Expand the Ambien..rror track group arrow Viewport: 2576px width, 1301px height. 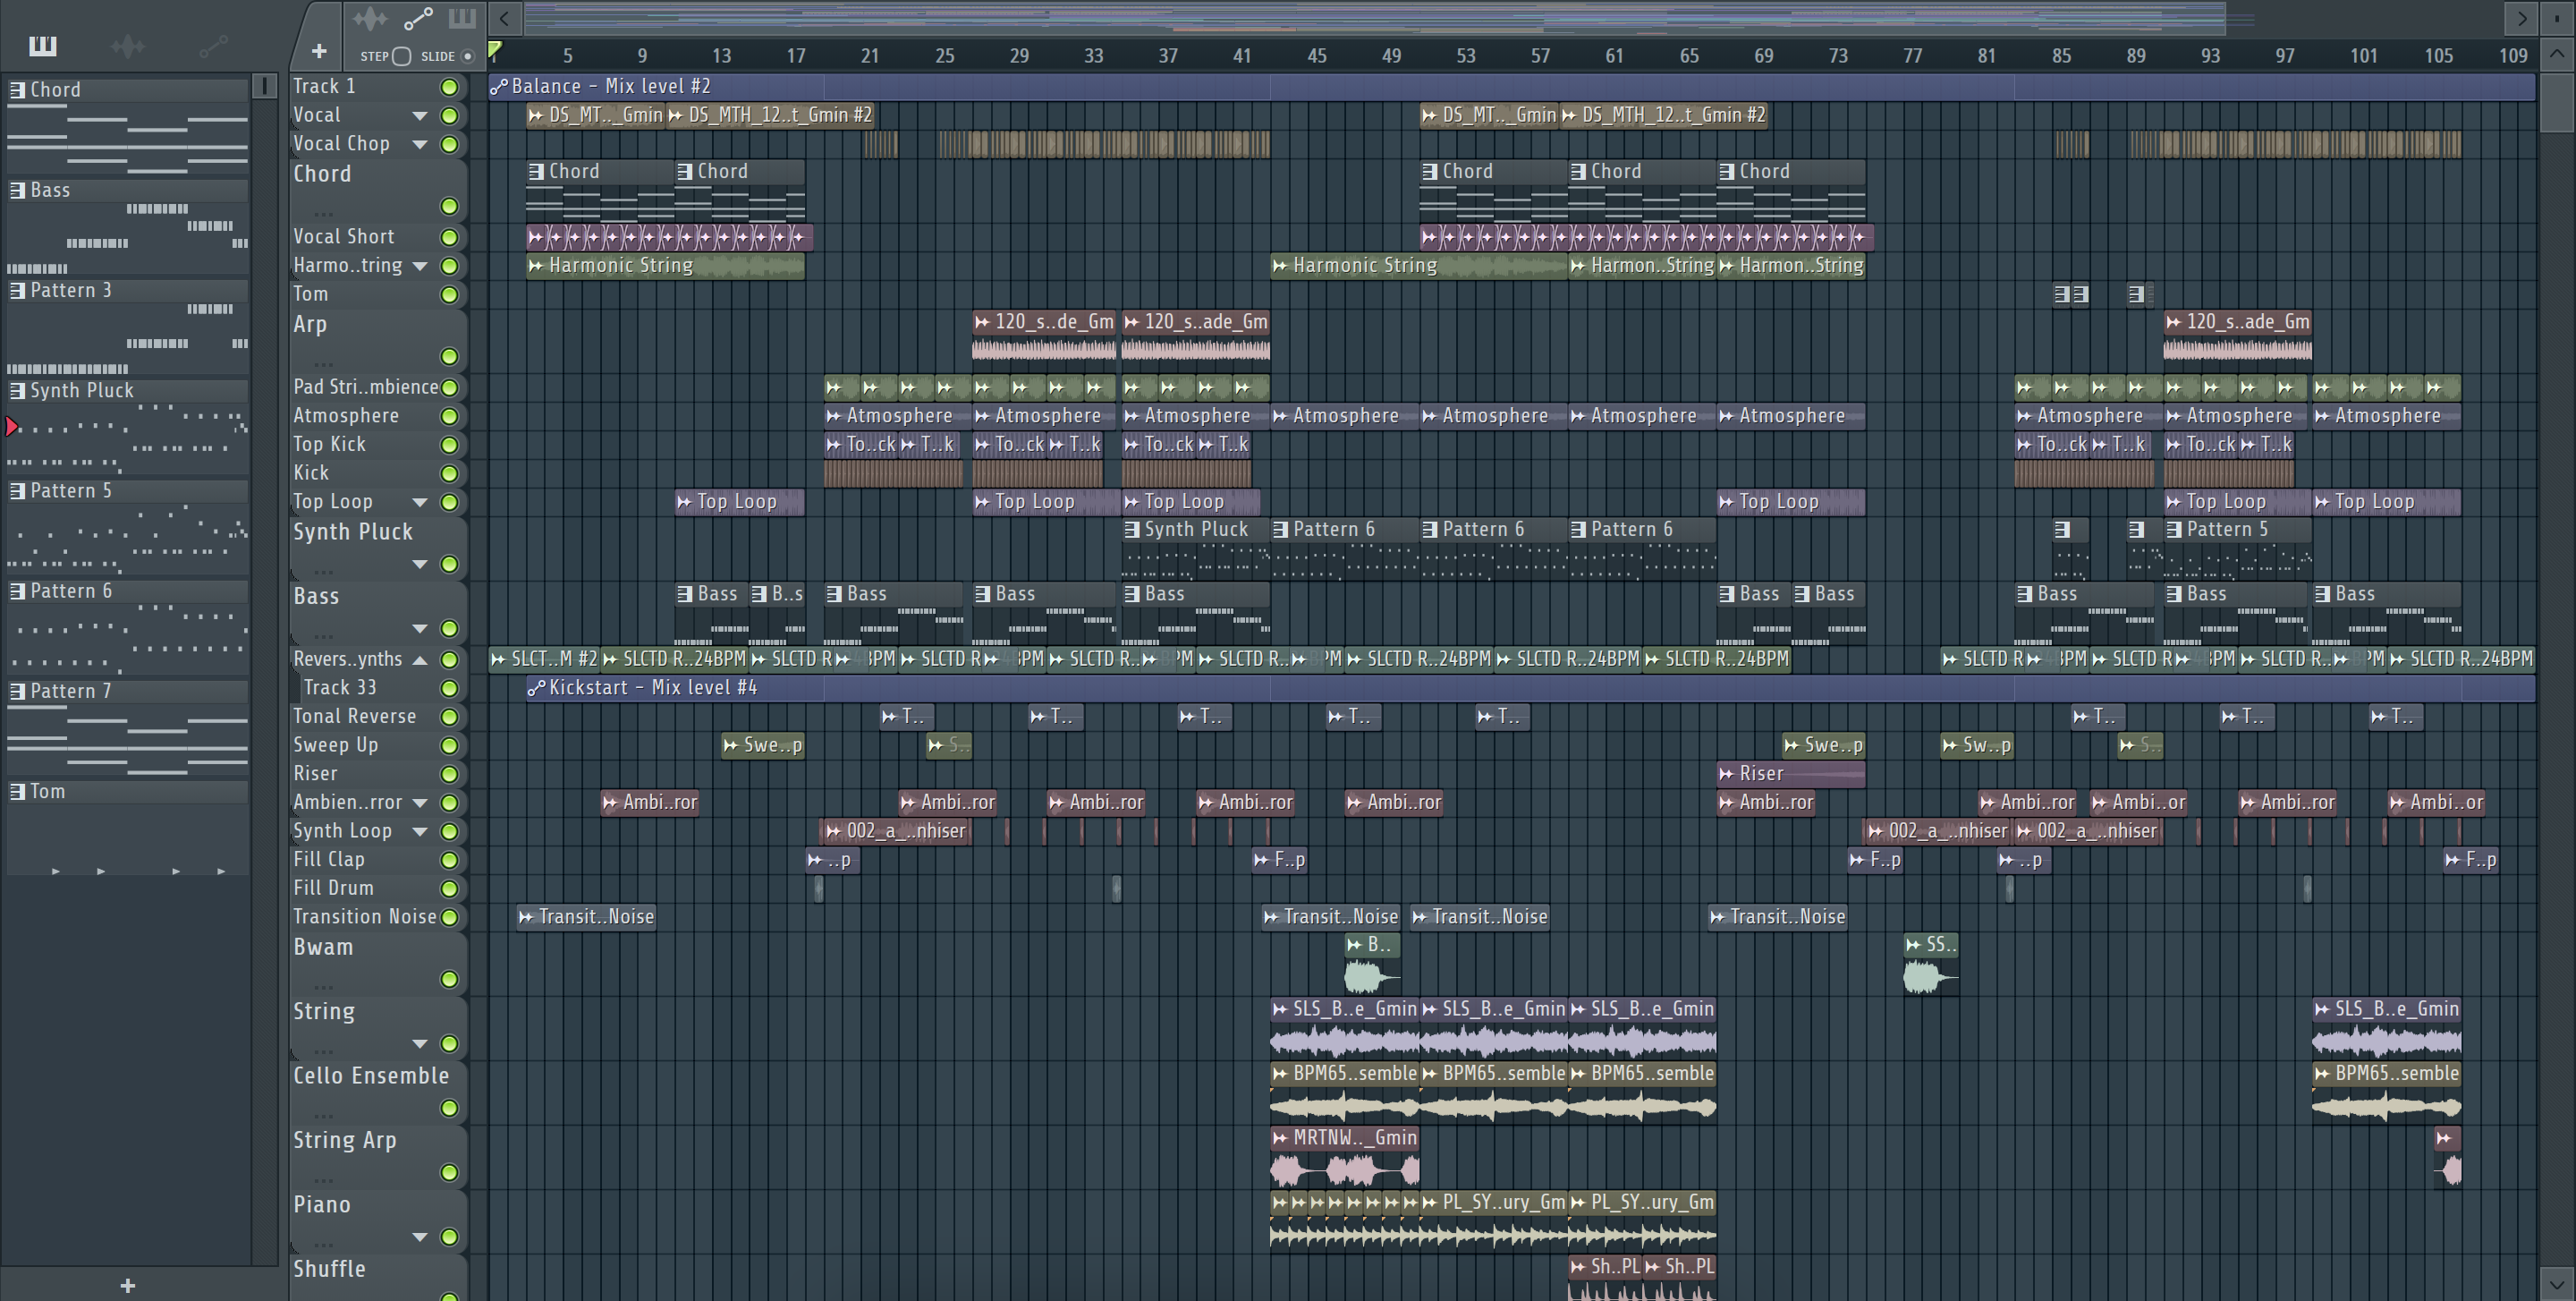tap(420, 803)
